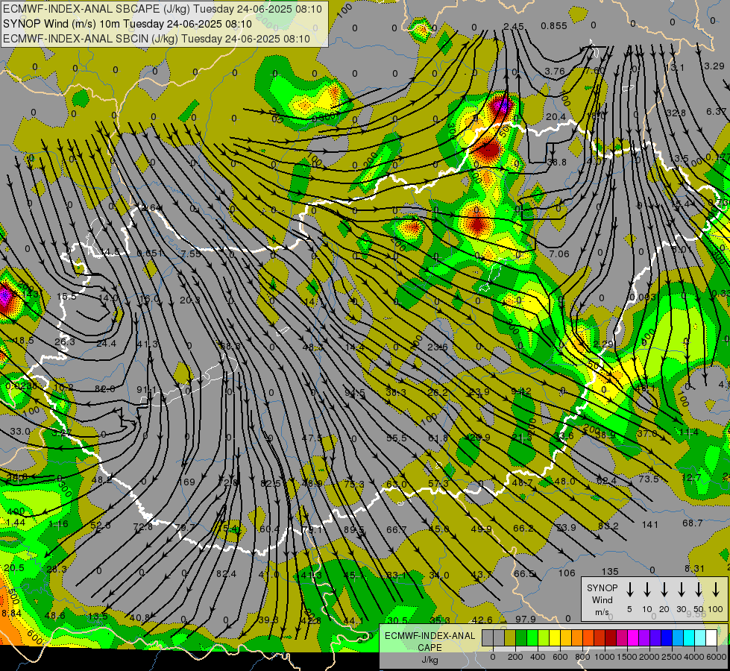Image resolution: width=730 pixels, height=671 pixels.
Task: Click the 7.06 value on the map
Action: (x=559, y=253)
